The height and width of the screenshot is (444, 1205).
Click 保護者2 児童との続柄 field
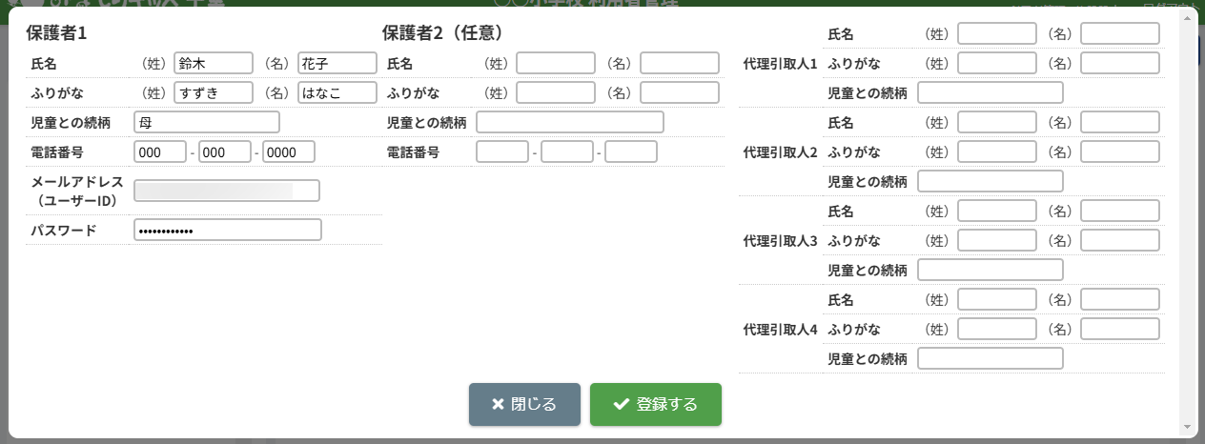(x=569, y=122)
